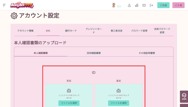The image size is (188, 107).
Task: Switch to the 住所確認書類 sub-tab
Action: 94,53
